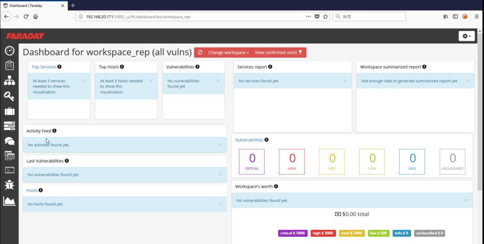The width and height of the screenshot is (484, 244).
Task: Open browser library icon
Action: coord(446,16)
